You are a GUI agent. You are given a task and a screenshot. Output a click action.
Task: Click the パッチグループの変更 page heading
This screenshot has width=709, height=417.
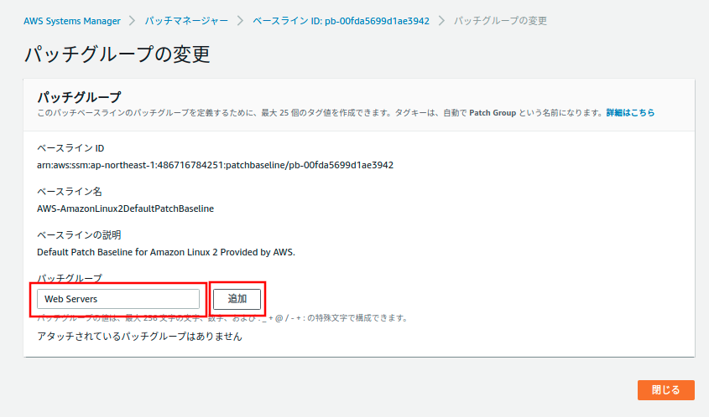(x=117, y=55)
